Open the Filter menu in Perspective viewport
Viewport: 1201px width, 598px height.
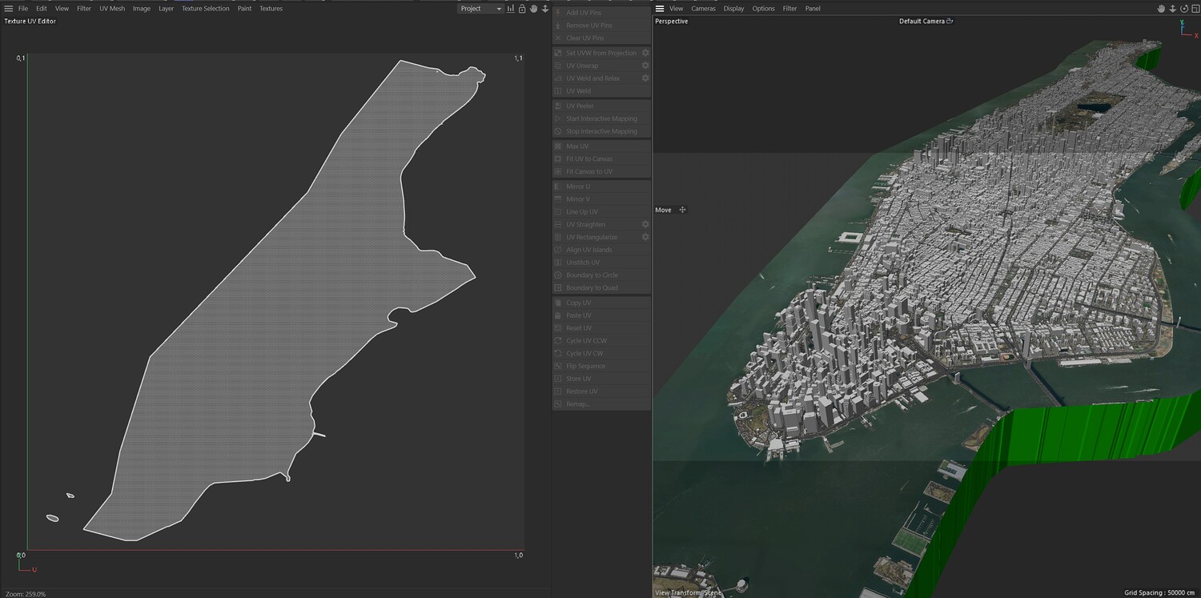(790, 9)
